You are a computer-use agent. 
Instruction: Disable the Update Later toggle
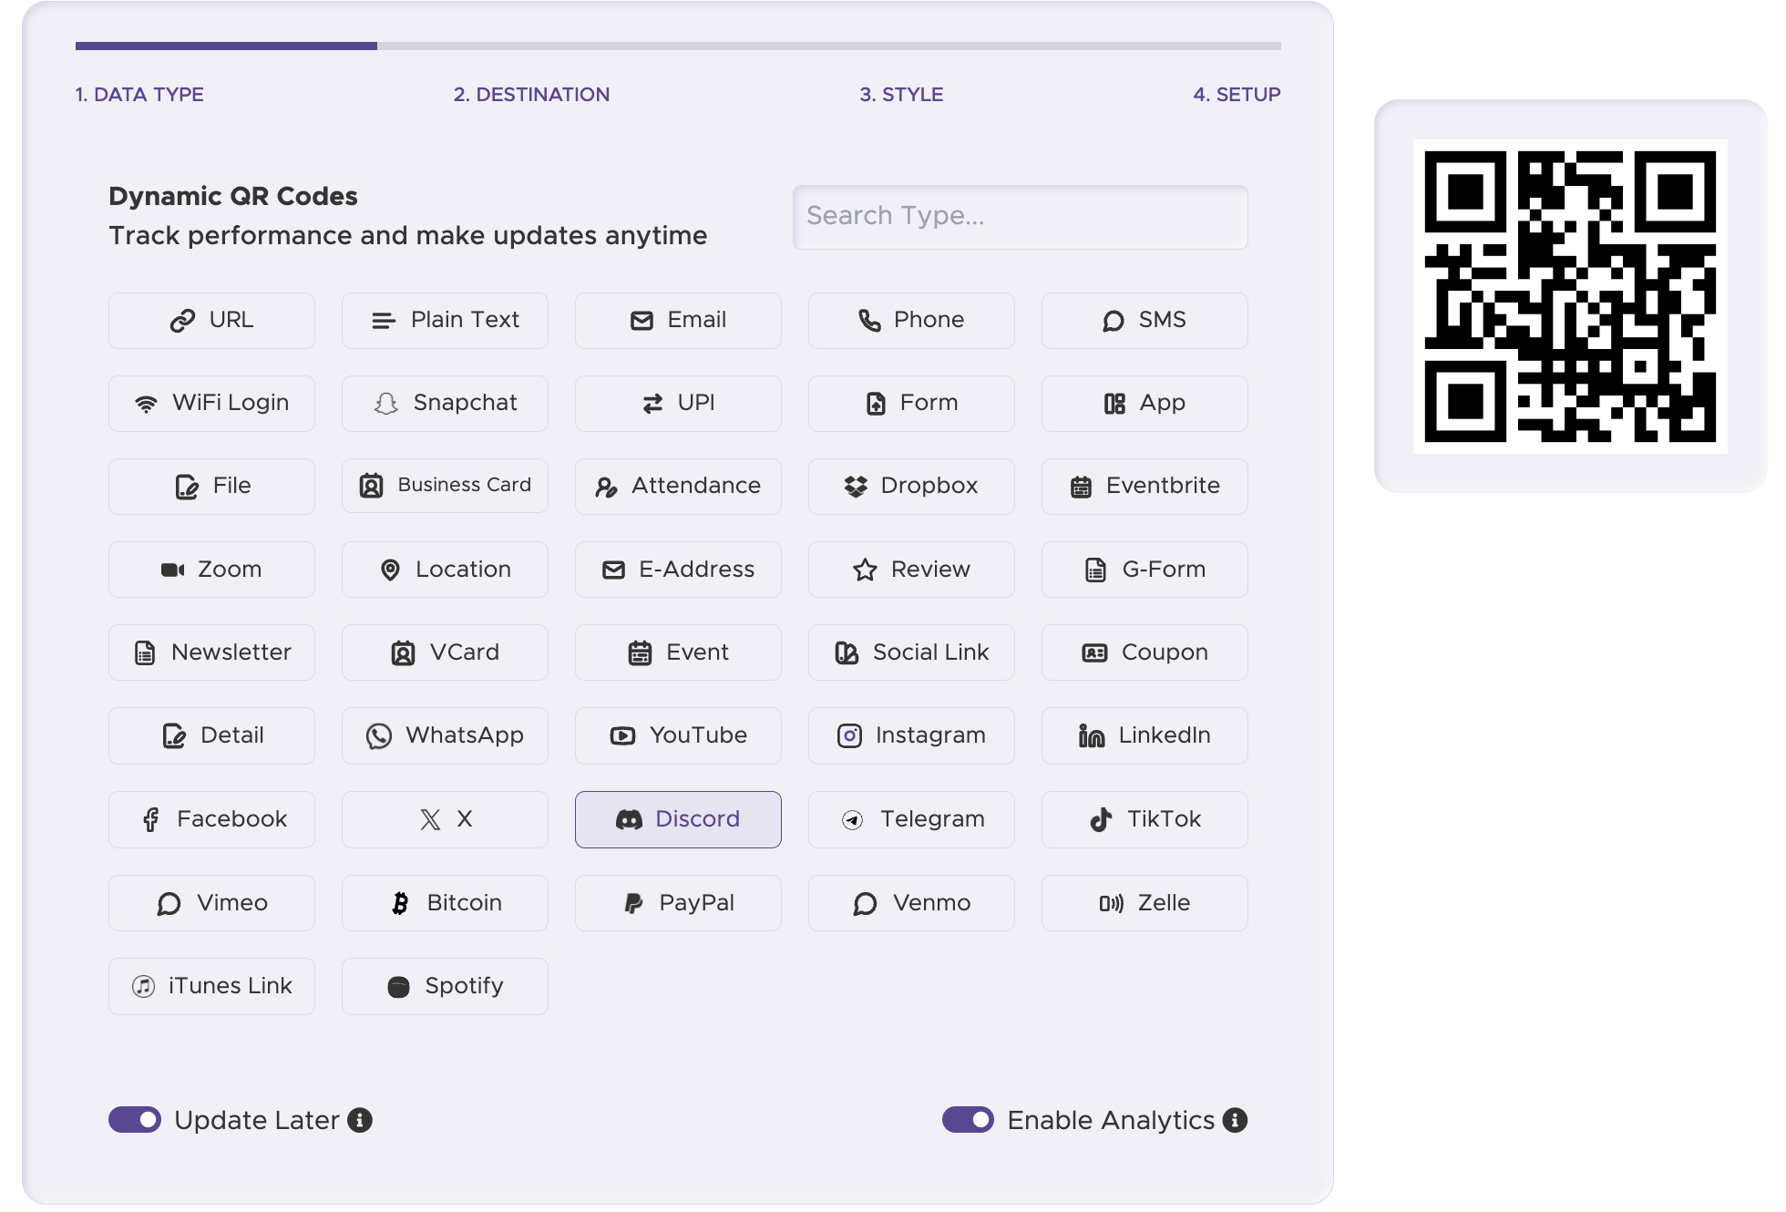point(134,1120)
